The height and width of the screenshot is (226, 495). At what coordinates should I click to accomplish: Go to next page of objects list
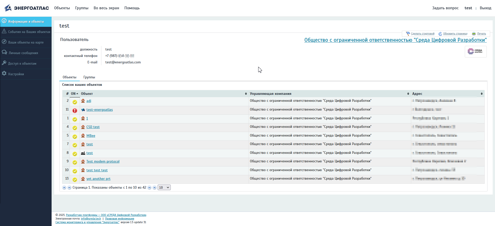[149, 188]
